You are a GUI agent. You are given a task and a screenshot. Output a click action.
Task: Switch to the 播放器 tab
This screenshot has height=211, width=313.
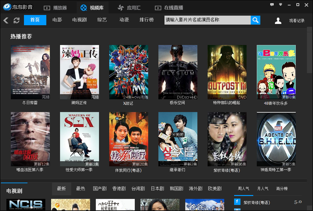(x=55, y=8)
